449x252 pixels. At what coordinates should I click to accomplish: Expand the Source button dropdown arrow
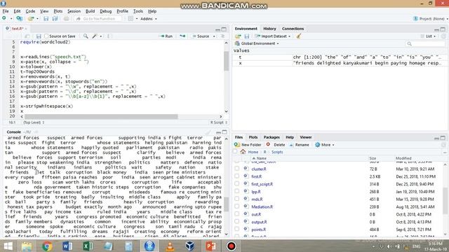(x=214, y=36)
